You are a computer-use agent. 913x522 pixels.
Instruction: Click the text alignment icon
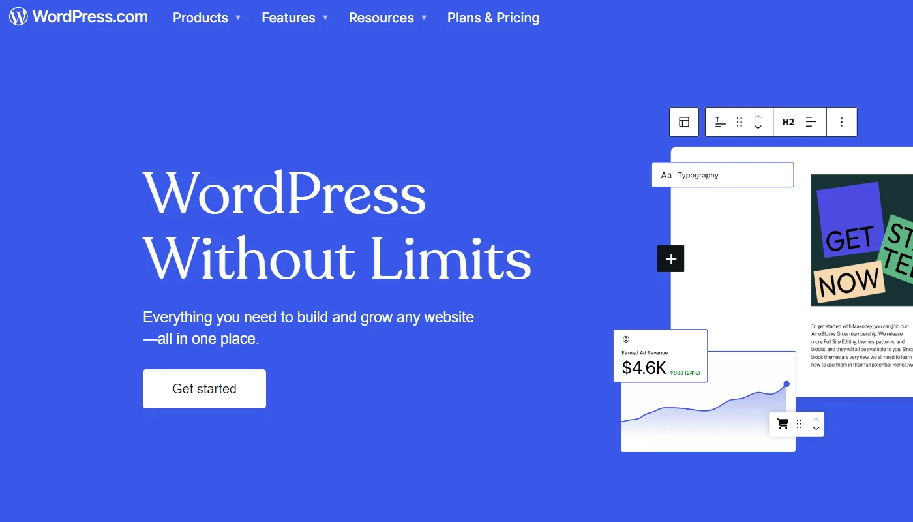tap(811, 122)
